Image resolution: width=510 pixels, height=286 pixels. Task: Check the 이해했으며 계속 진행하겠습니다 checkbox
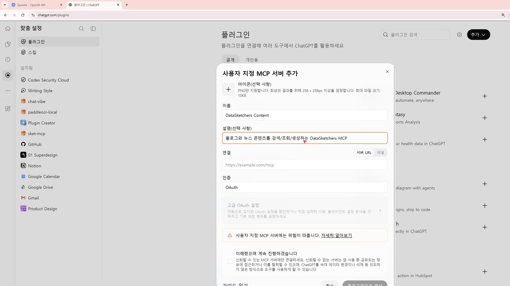point(230,261)
